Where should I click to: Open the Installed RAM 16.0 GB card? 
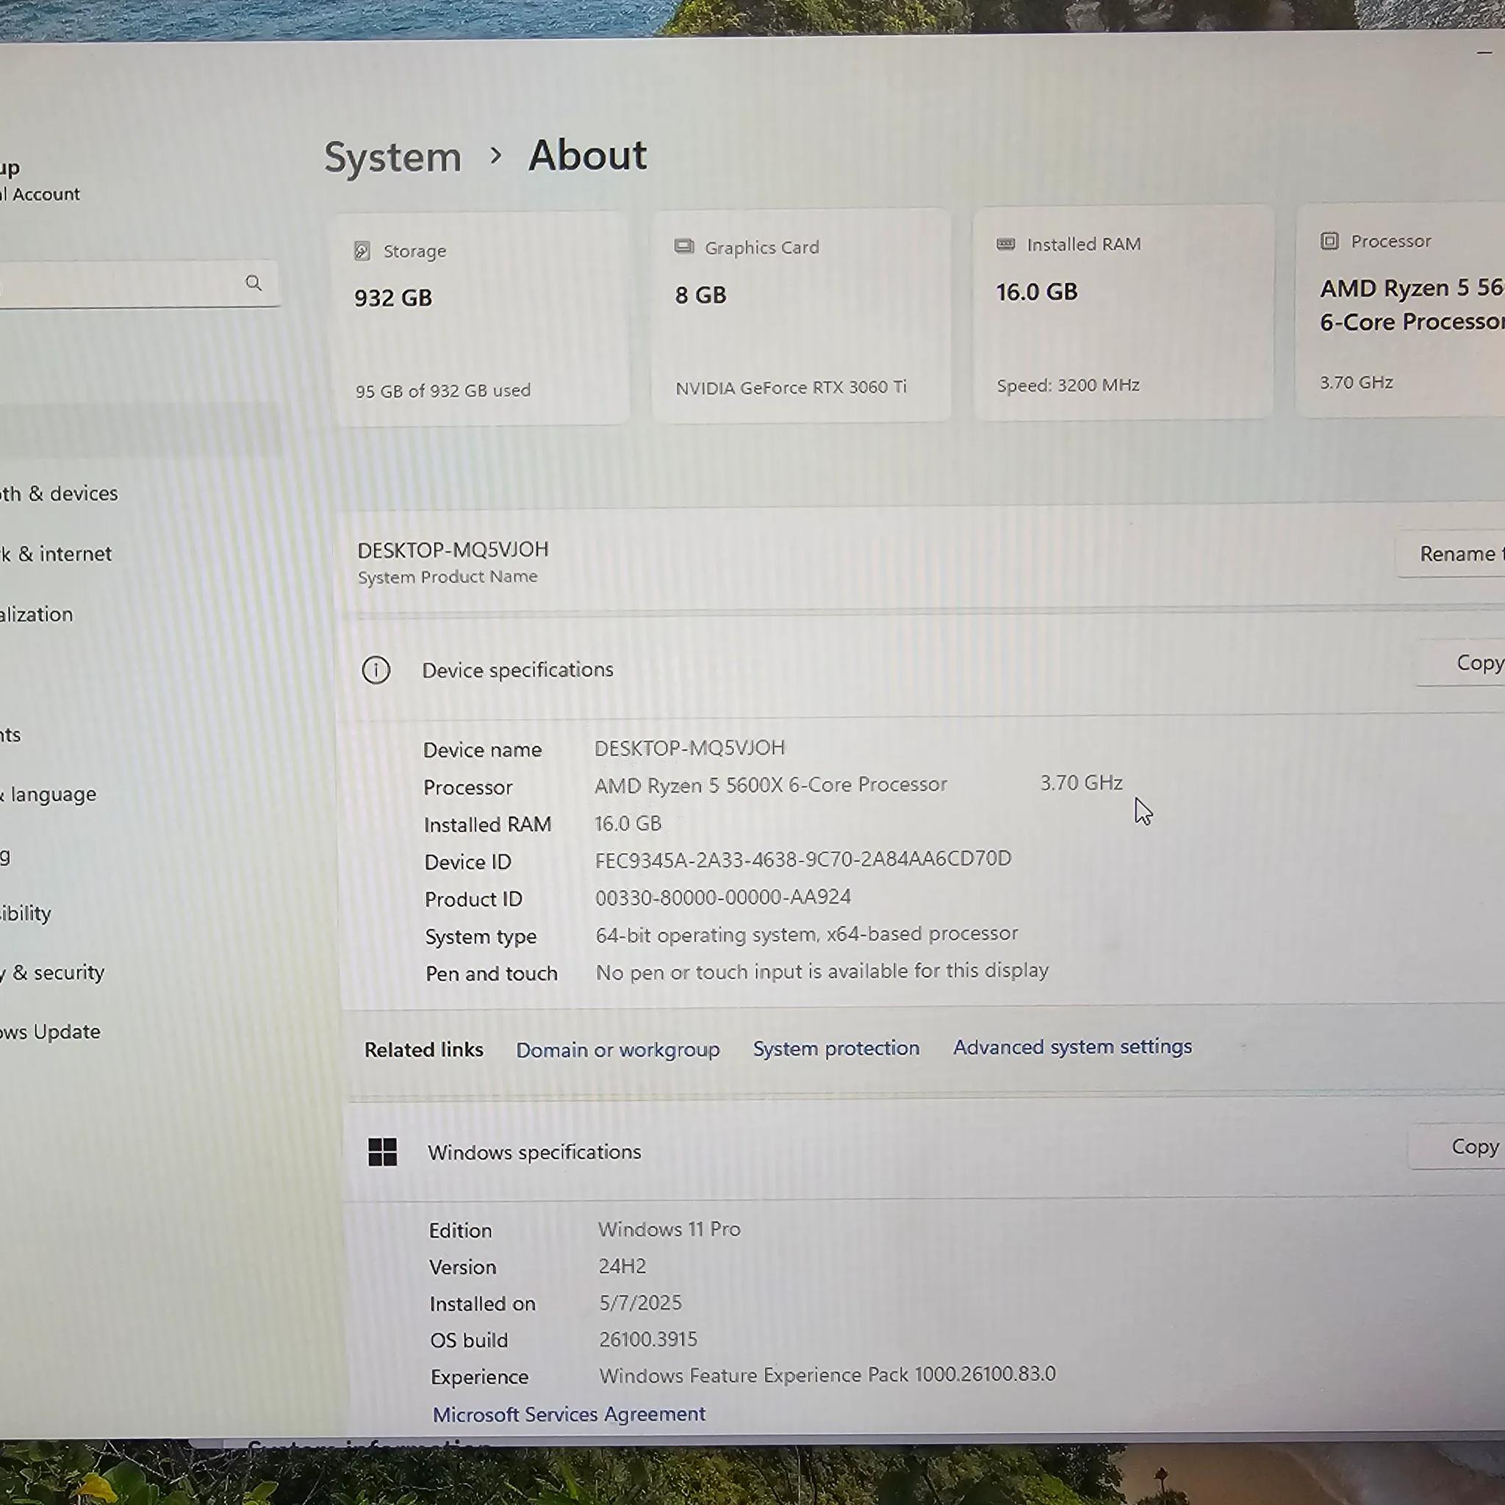[1124, 312]
